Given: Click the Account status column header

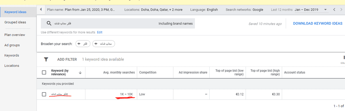Looking at the screenshot, I should point(295,72).
